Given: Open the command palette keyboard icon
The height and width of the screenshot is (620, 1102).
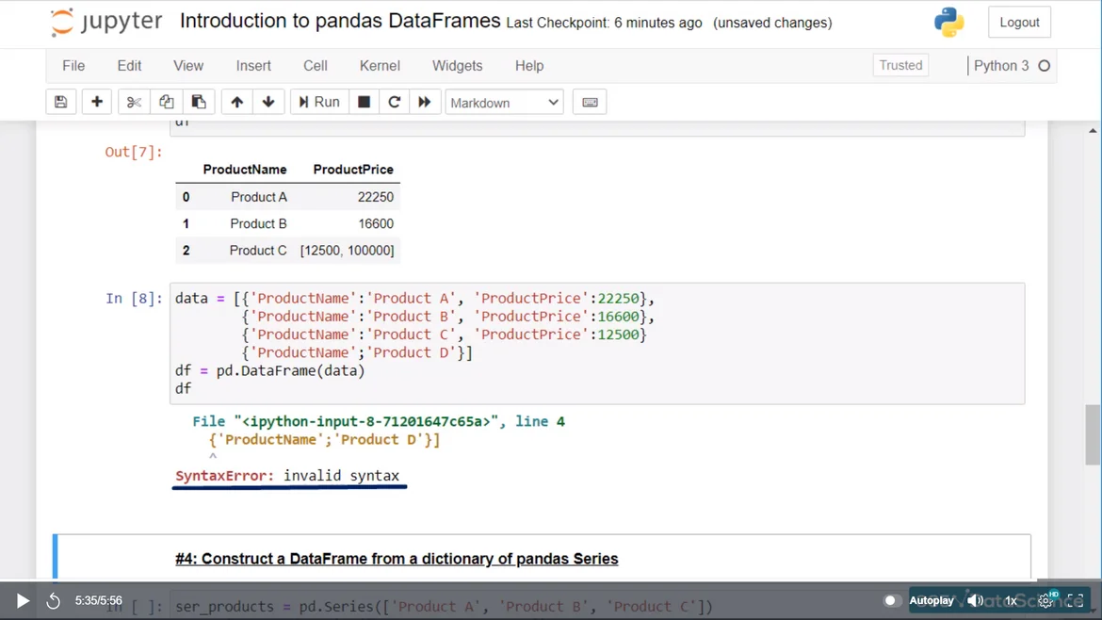Looking at the screenshot, I should 590,102.
